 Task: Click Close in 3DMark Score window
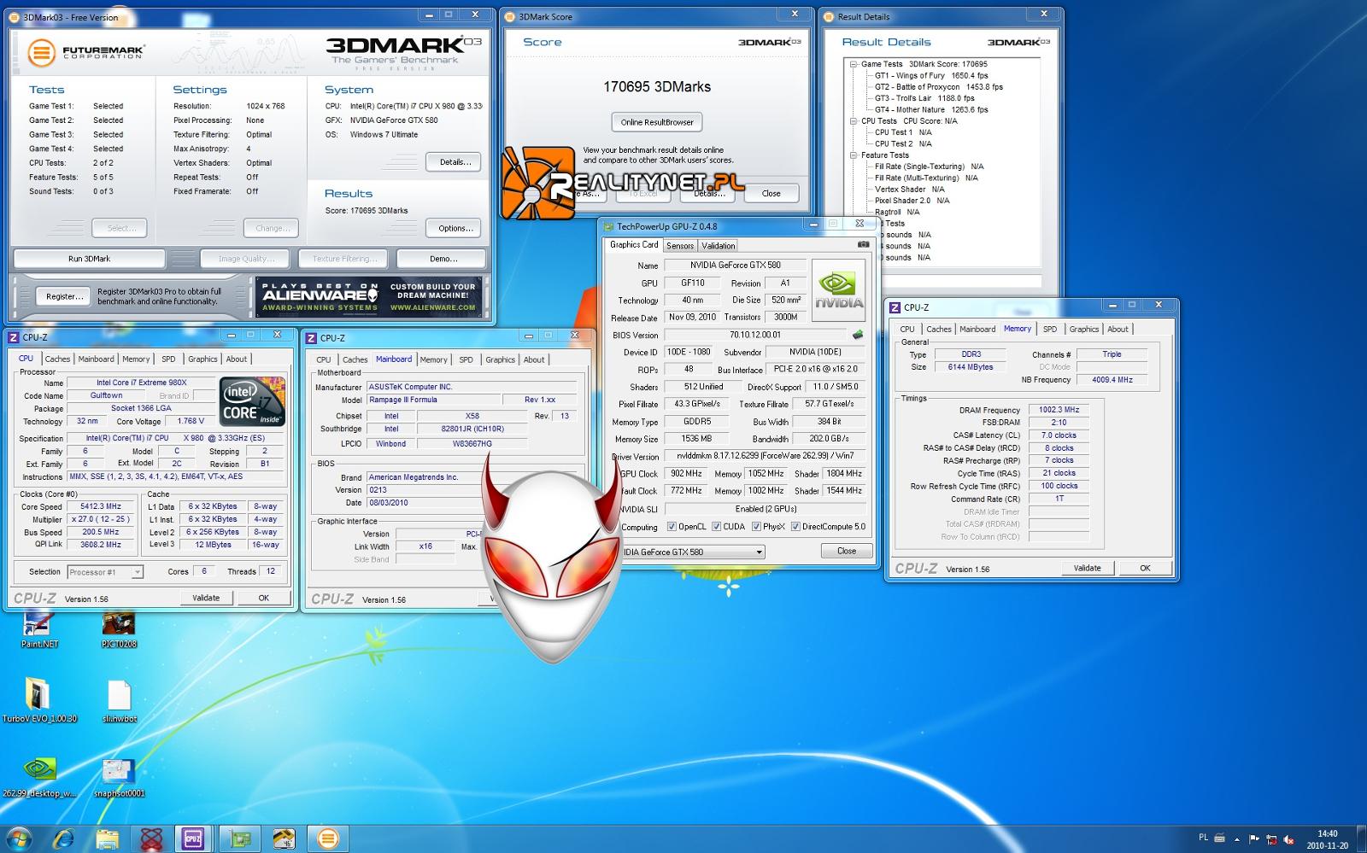pos(772,194)
